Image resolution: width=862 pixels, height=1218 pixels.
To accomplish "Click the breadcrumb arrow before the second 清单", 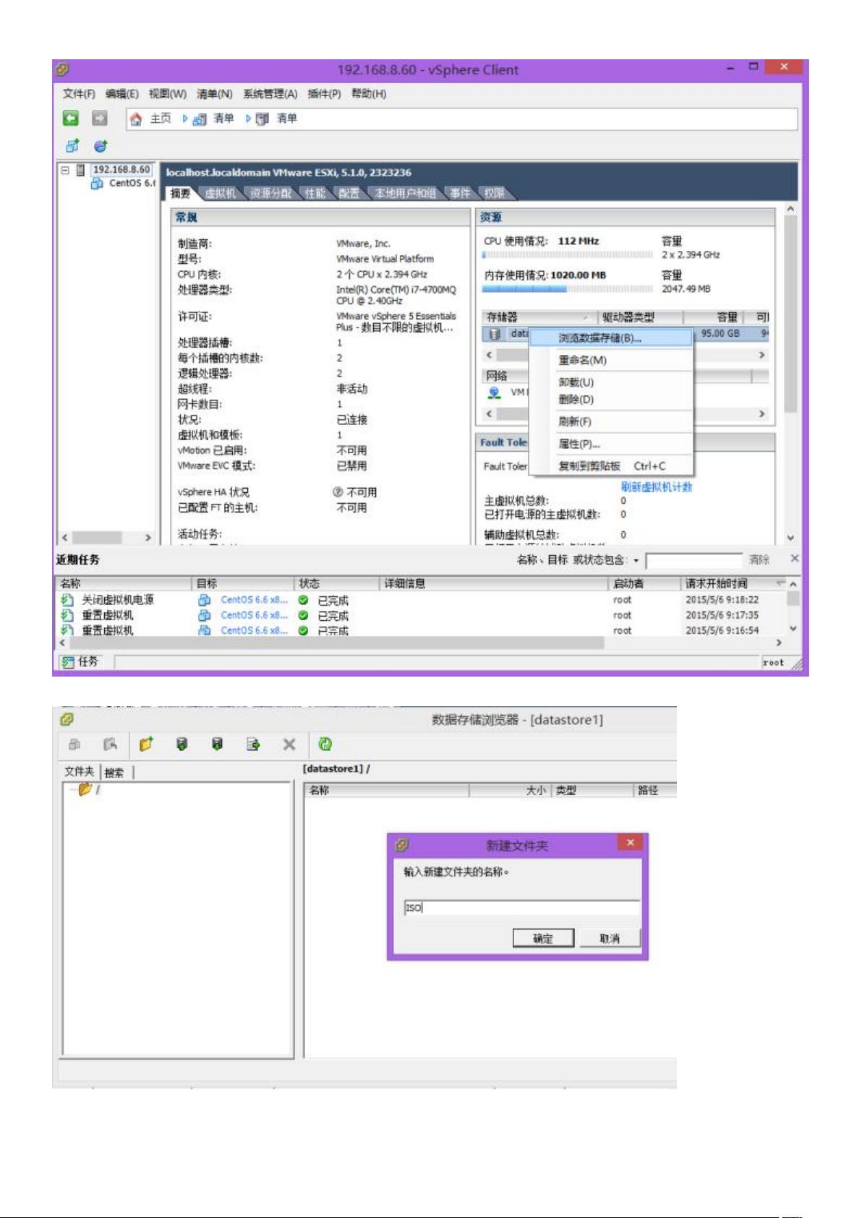I will coord(247,119).
